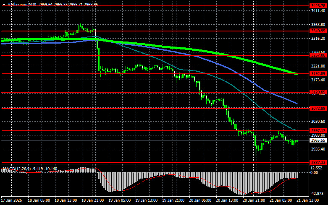The width and height of the screenshot is (328, 205).
Task: Click the 21 Jan 13:00 time label
Action: [x=307, y=200]
